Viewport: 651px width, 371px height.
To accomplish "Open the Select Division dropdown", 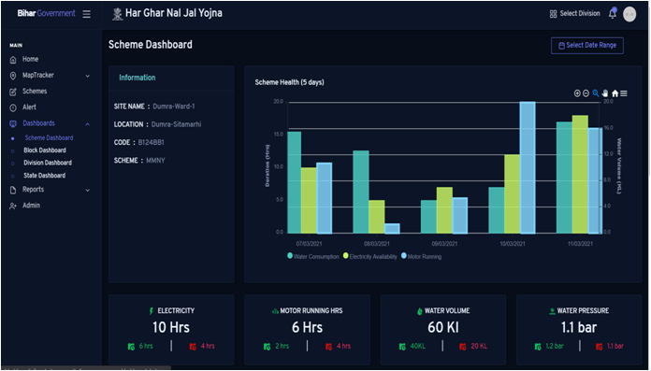I will click(x=575, y=14).
